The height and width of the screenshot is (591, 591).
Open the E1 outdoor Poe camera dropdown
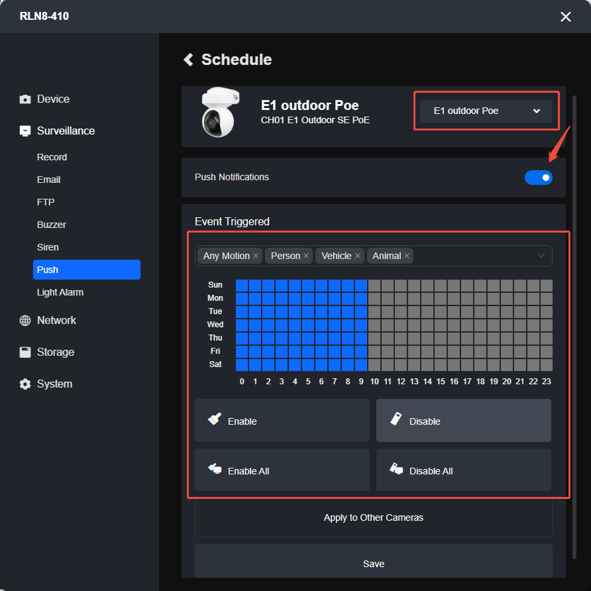tap(486, 111)
